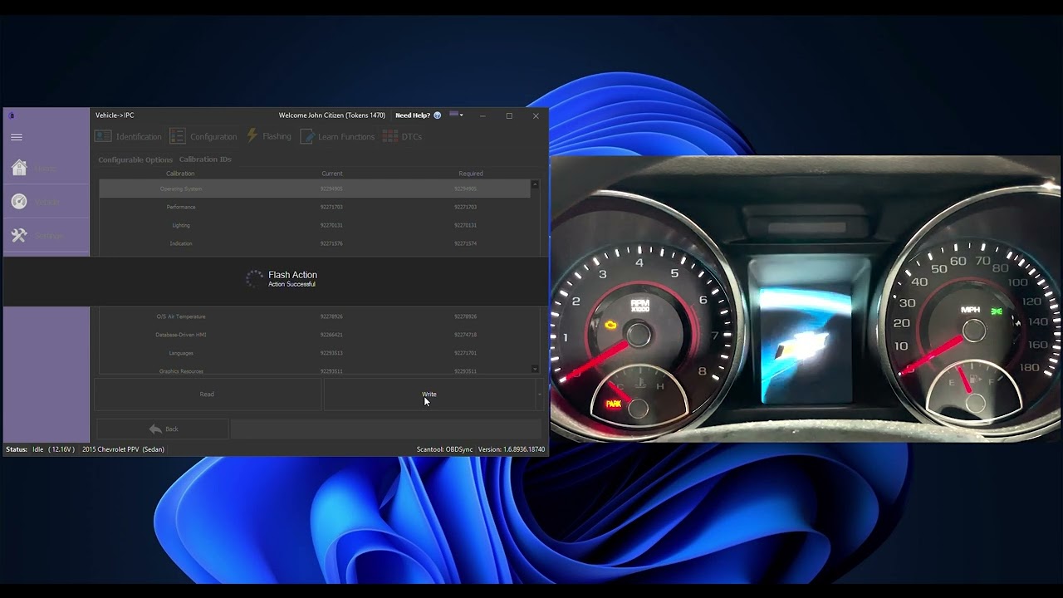
Task: Click the Welcome John Citizen (Tokens 1470) text
Action: 332,115
